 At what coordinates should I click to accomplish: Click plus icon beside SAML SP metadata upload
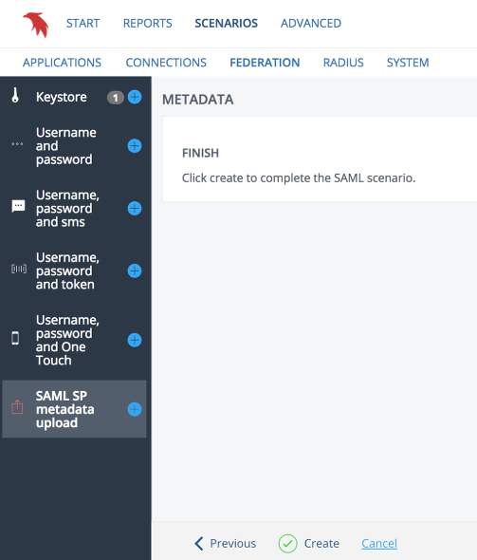point(135,409)
